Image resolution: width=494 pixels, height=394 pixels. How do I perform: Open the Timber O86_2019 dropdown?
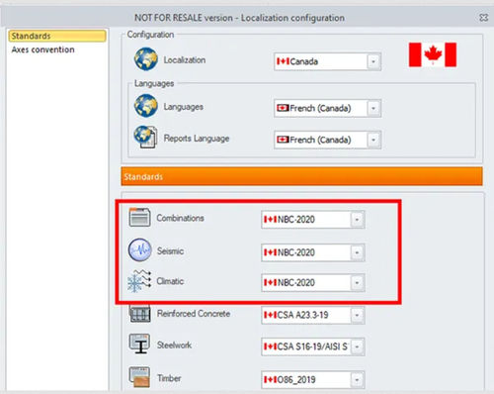pyautogui.click(x=357, y=380)
